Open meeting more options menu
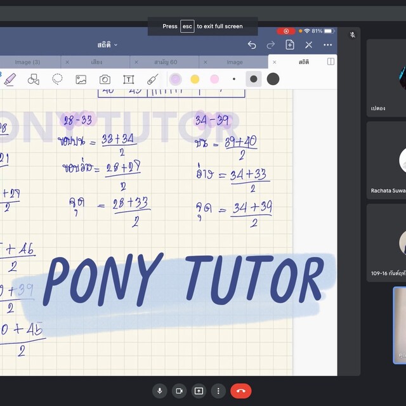The width and height of the screenshot is (406, 406). [218, 391]
